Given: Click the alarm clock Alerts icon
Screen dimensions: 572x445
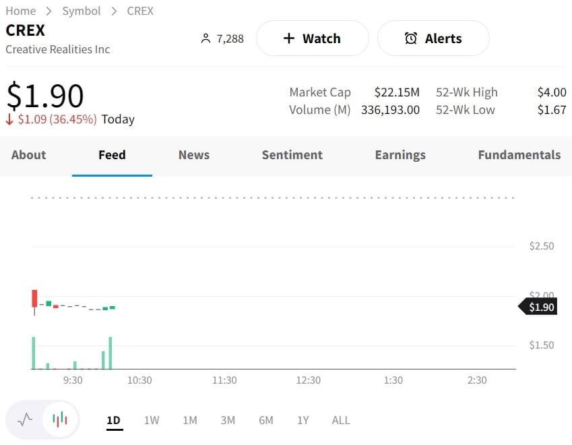Looking at the screenshot, I should pos(410,38).
